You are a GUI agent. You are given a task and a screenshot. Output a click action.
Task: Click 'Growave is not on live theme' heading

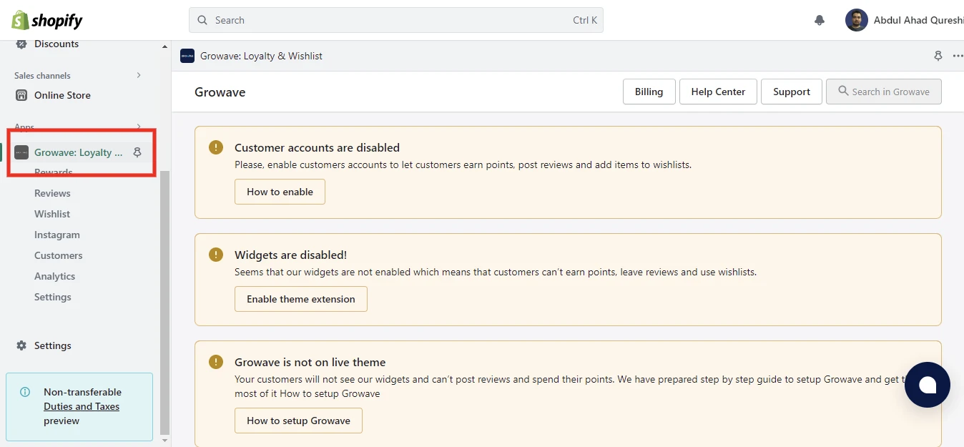[310, 362]
